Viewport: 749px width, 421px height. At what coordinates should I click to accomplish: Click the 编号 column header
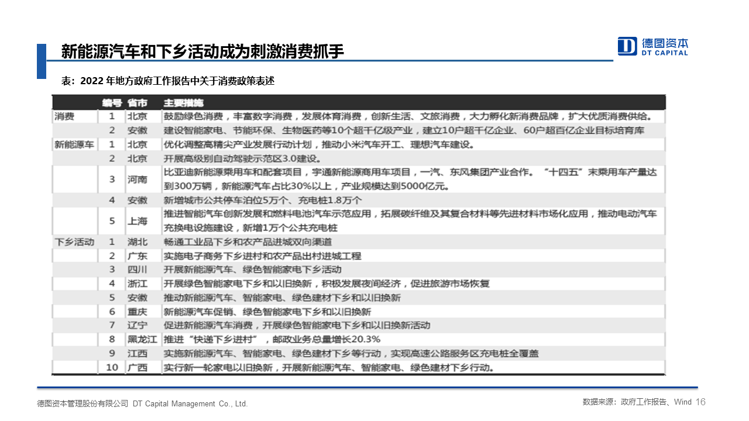click(x=112, y=102)
